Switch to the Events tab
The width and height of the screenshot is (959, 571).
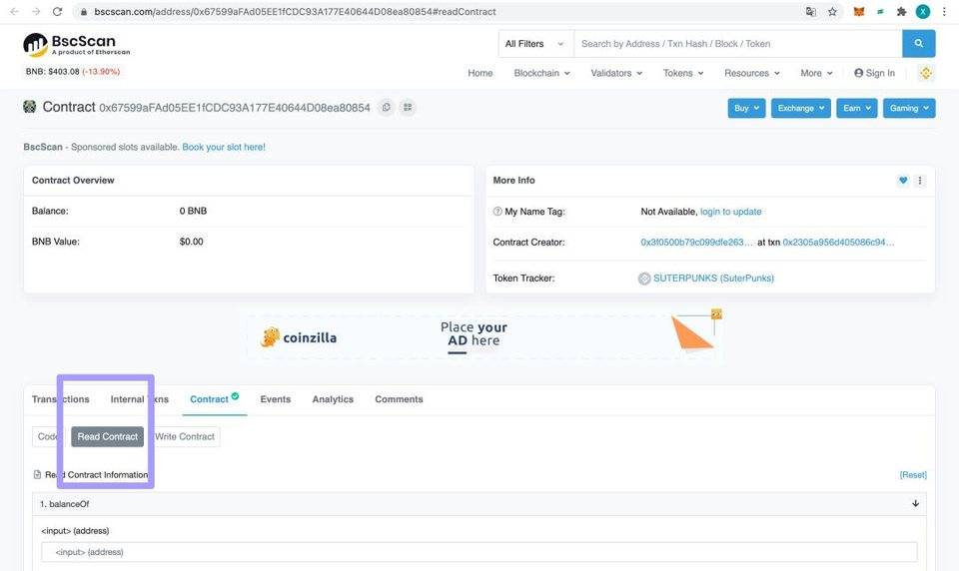click(x=276, y=399)
